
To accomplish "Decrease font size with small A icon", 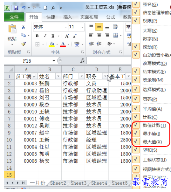I will coord(75,36).
